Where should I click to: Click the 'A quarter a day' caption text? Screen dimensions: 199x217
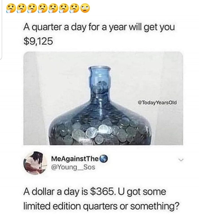pos(99,27)
